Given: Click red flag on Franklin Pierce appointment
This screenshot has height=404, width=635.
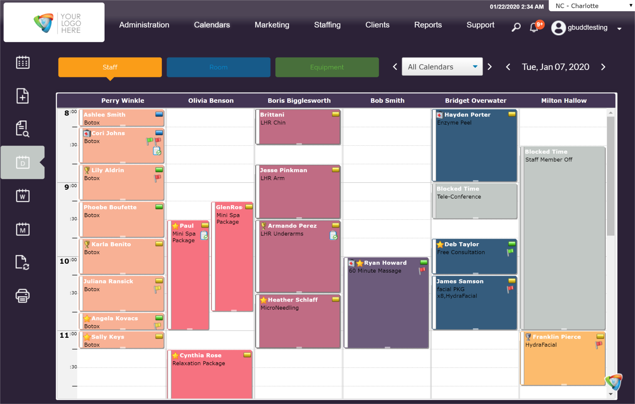Looking at the screenshot, I should pos(599,345).
